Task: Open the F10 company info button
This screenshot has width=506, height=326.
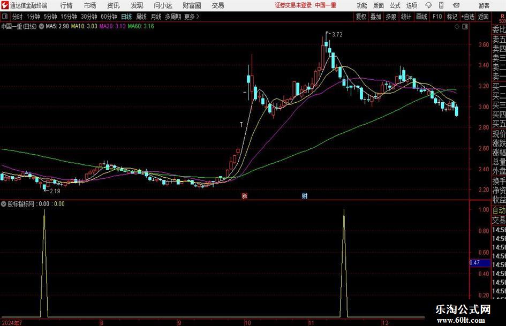Action: tap(437, 17)
